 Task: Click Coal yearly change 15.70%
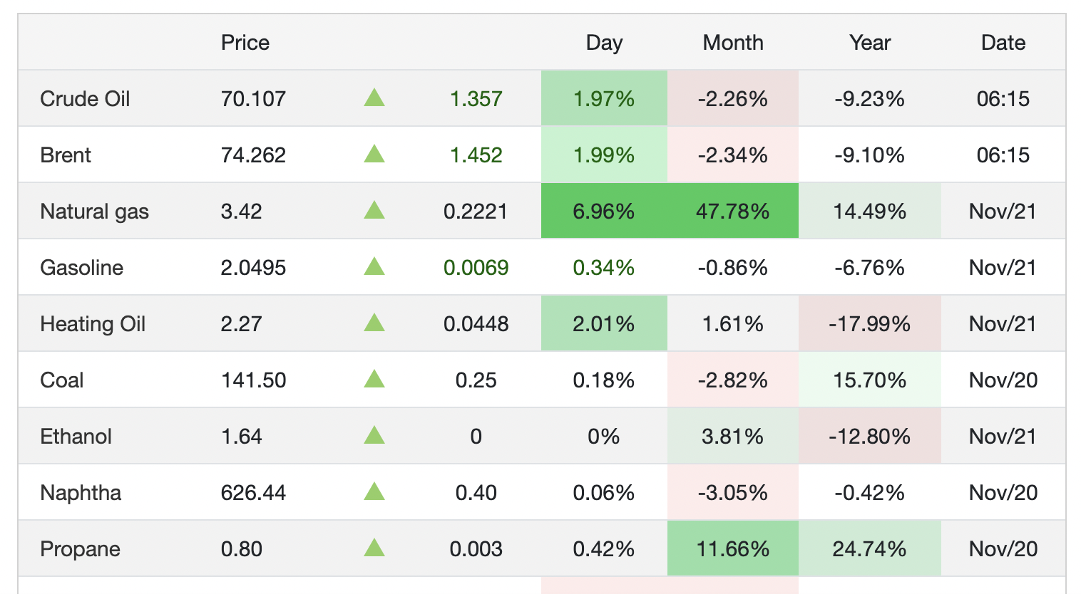click(870, 380)
